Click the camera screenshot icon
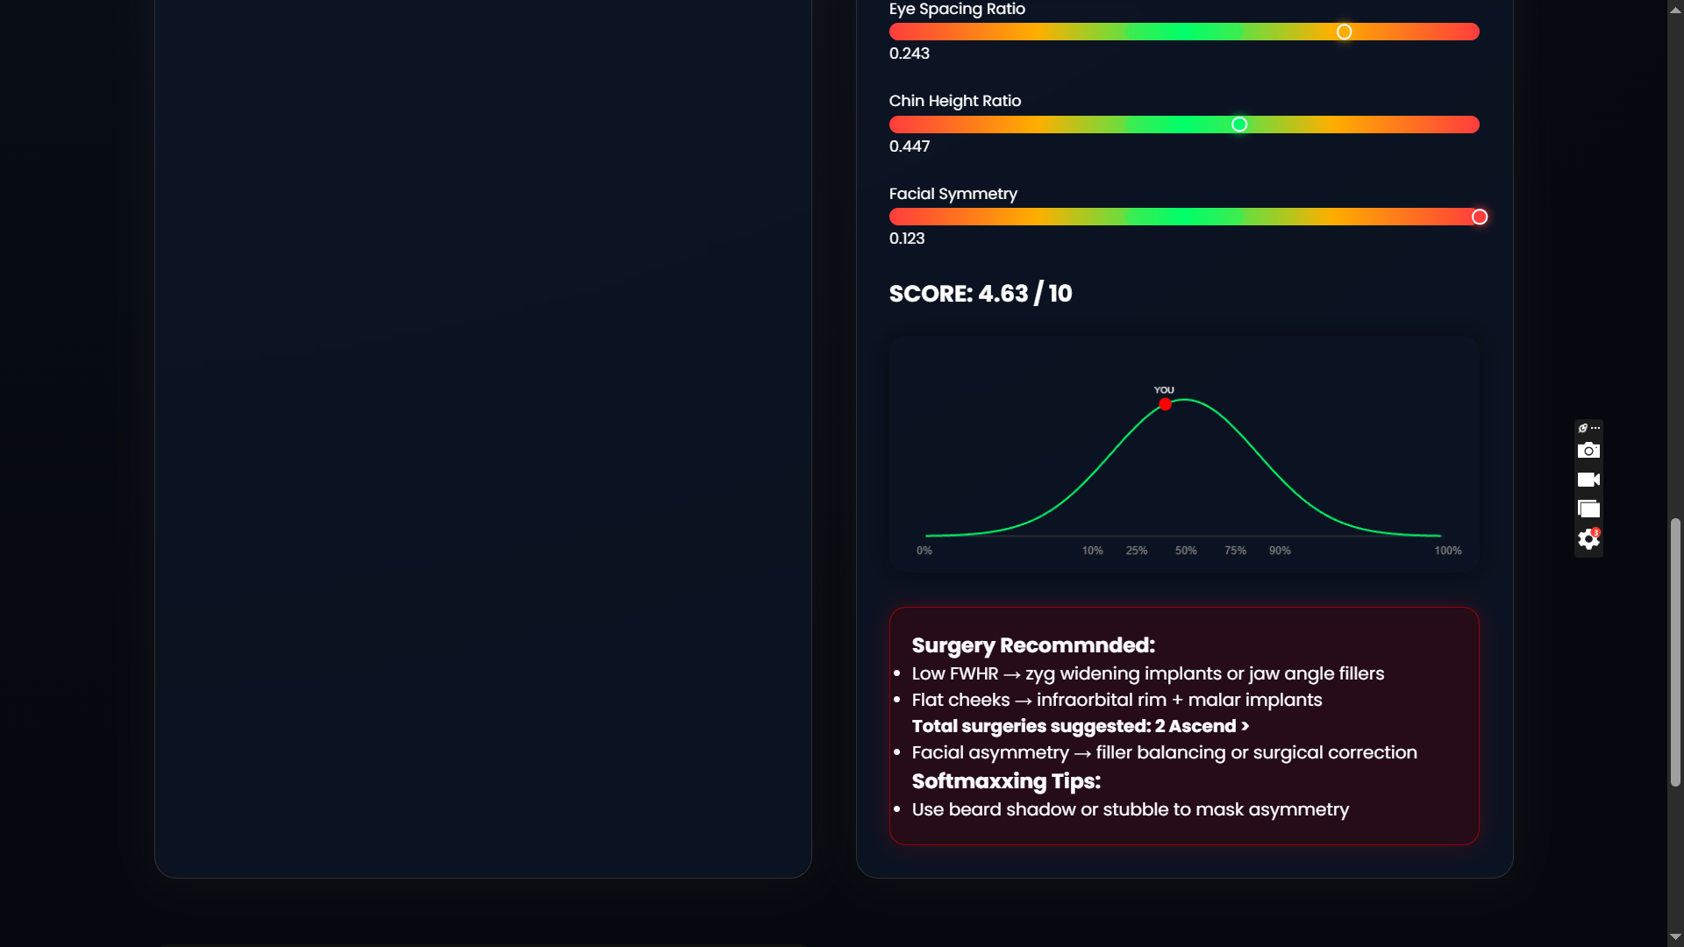 (x=1588, y=451)
